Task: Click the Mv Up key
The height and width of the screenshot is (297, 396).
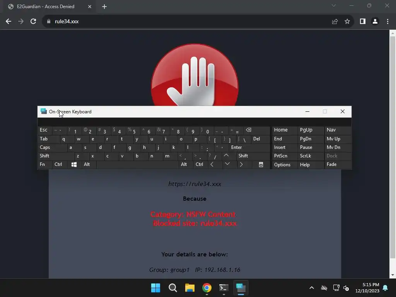Action: pyautogui.click(x=338, y=139)
